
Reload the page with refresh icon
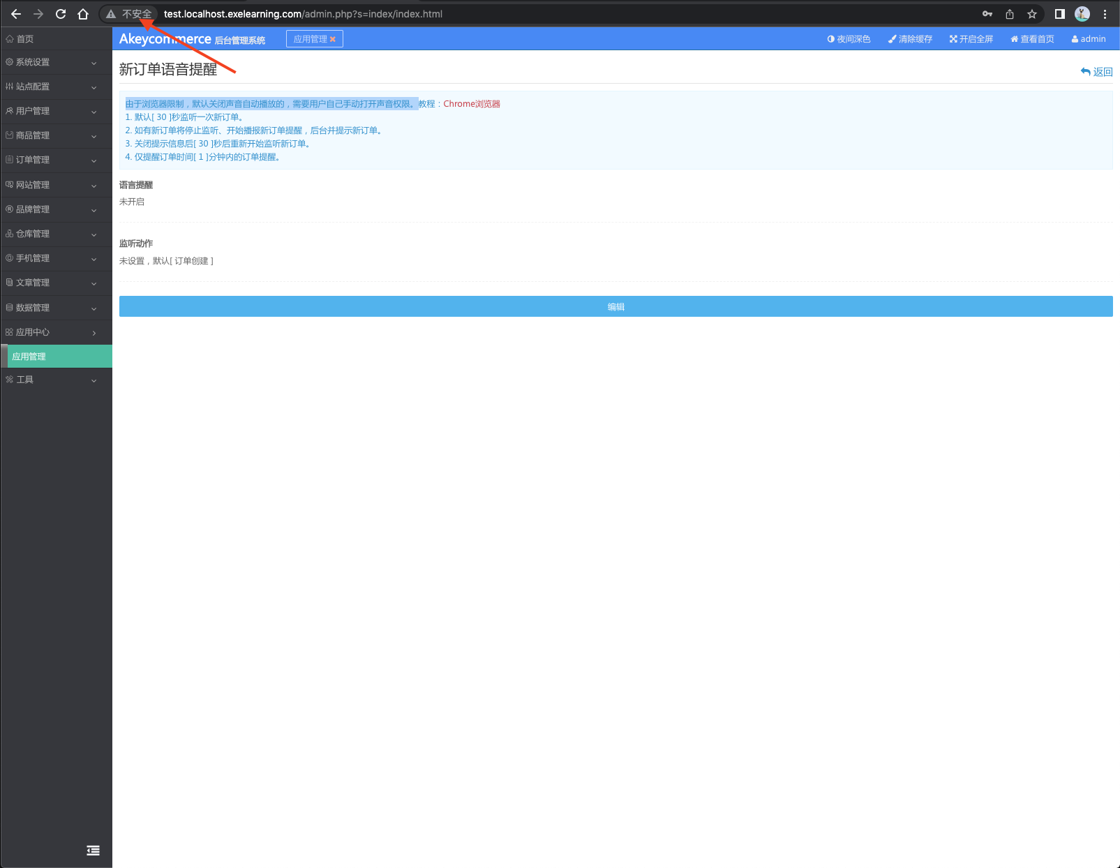pyautogui.click(x=61, y=14)
